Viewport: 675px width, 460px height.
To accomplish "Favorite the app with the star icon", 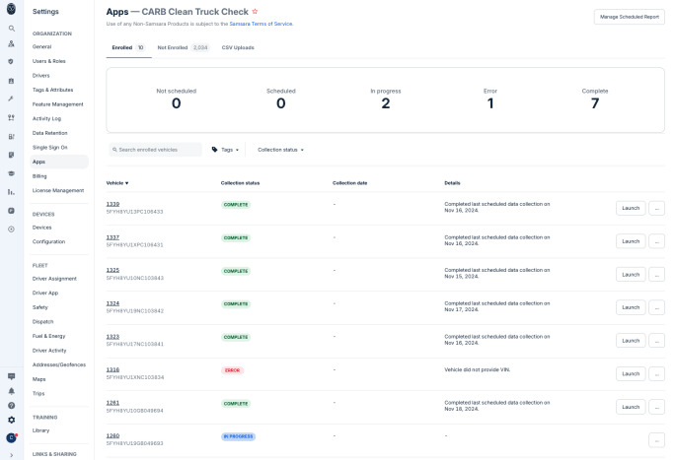I will click(255, 12).
